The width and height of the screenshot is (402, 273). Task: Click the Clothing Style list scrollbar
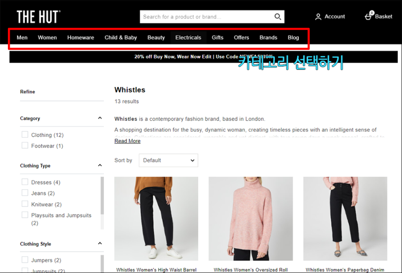(x=102, y=263)
